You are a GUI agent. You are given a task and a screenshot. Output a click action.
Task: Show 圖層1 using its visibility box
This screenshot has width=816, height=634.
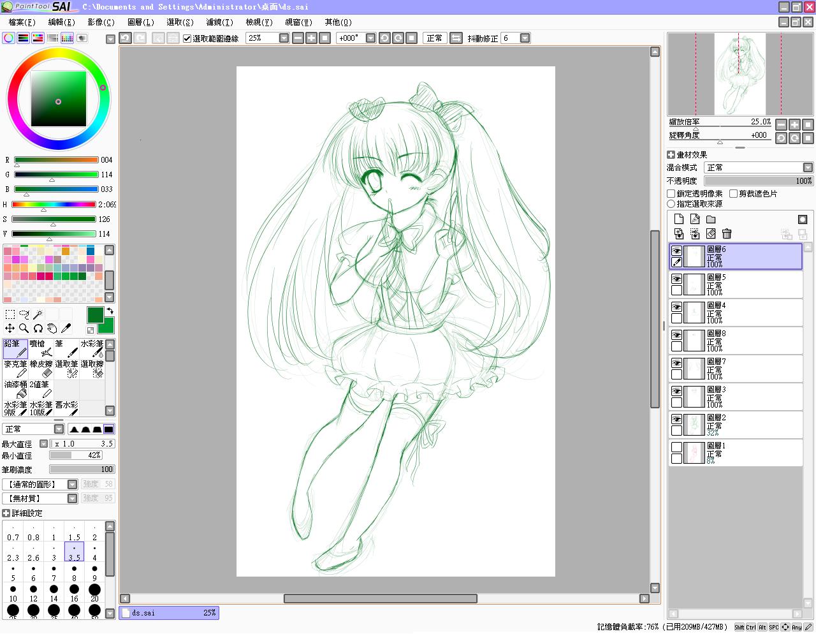(676, 447)
